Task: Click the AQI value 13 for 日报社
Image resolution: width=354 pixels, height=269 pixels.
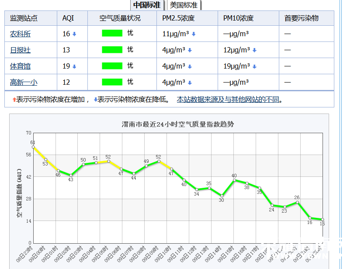Action: [x=66, y=50]
